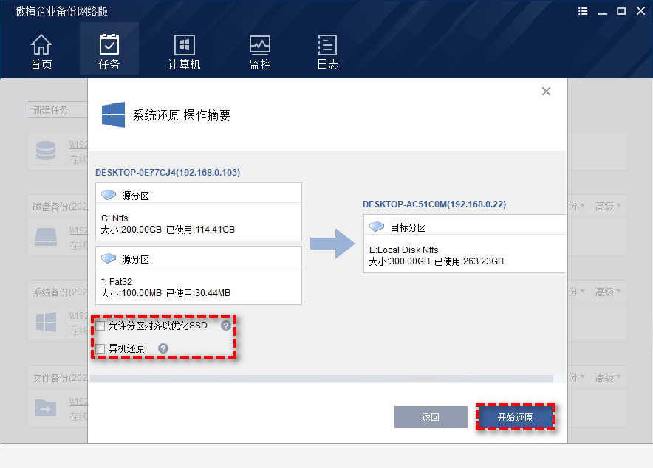Expand 高级 dropdown in 系统备份 row
This screenshot has height=468, width=653.
tap(609, 292)
